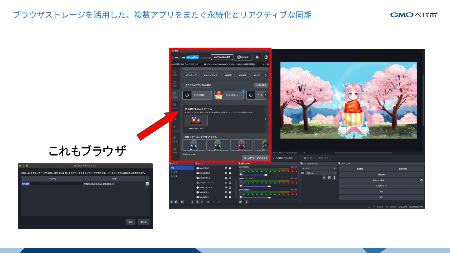
Task: Open virtual camera settings gear beside 仮想カメラ開始
Action: pyautogui.click(x=421, y=180)
